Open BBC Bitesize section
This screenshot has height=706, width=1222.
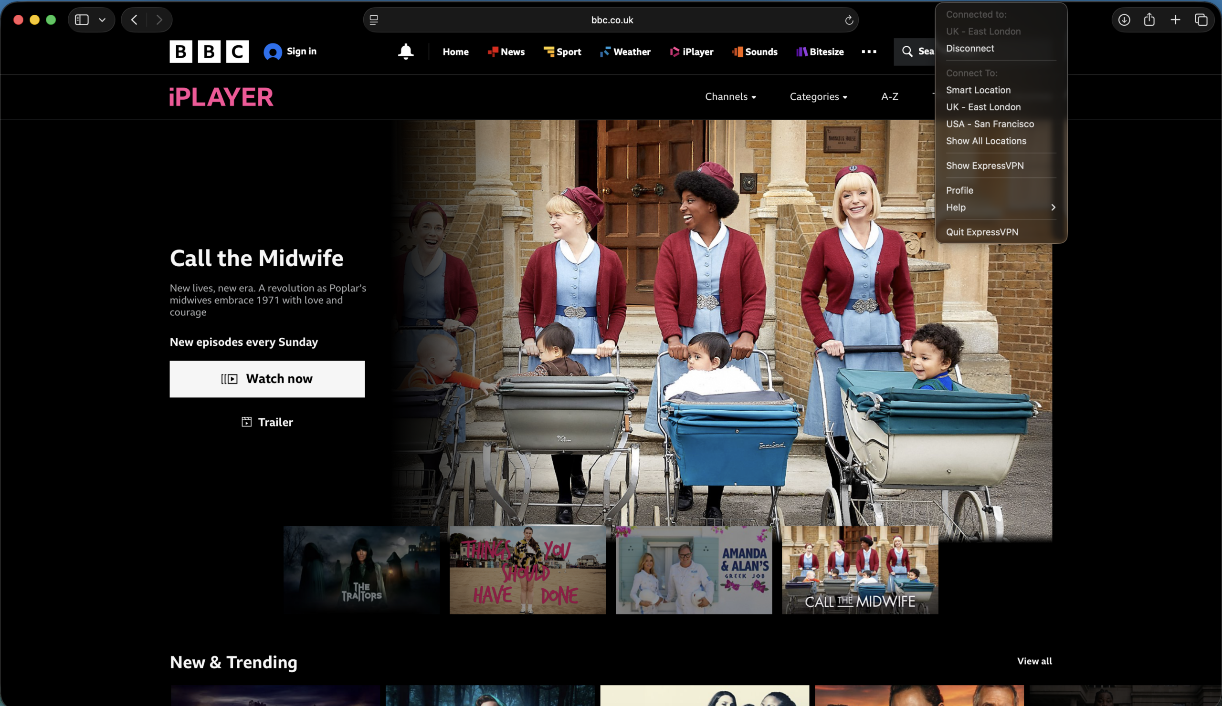pyautogui.click(x=820, y=52)
